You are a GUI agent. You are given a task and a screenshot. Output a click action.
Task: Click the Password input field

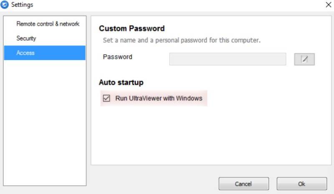pyautogui.click(x=228, y=59)
